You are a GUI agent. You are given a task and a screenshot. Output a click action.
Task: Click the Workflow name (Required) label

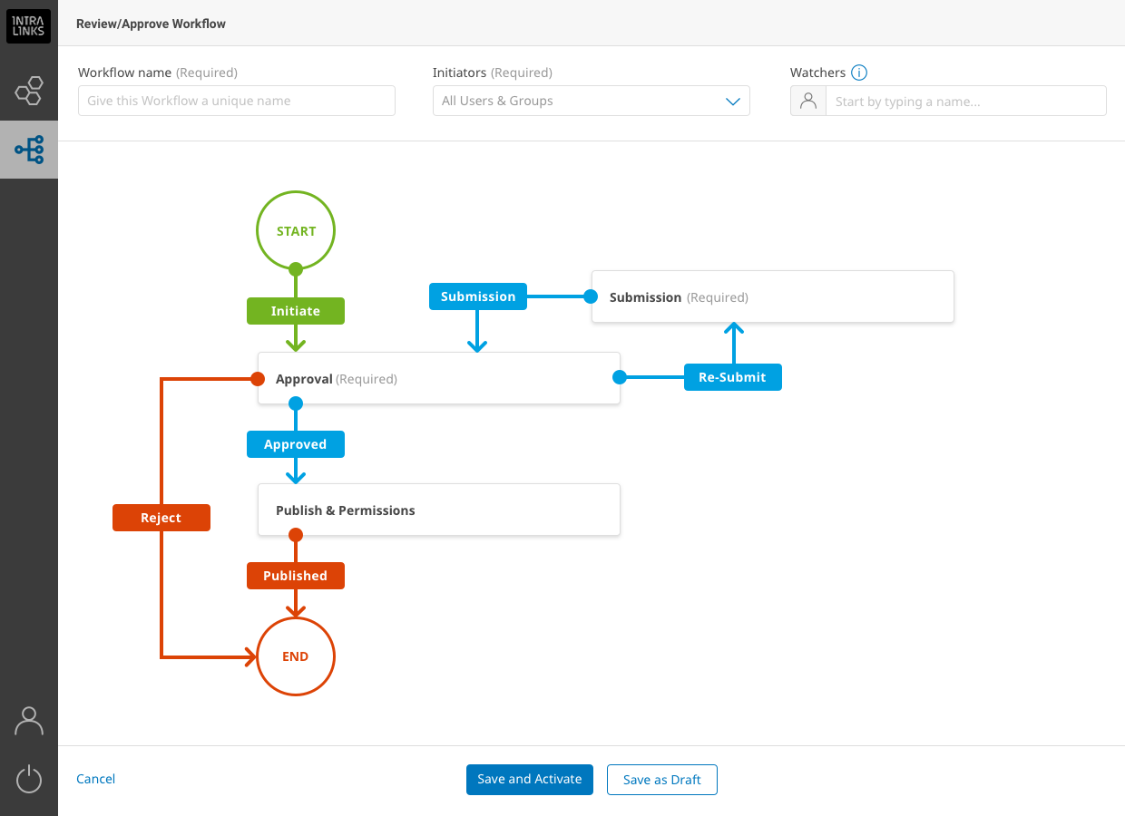point(158,73)
